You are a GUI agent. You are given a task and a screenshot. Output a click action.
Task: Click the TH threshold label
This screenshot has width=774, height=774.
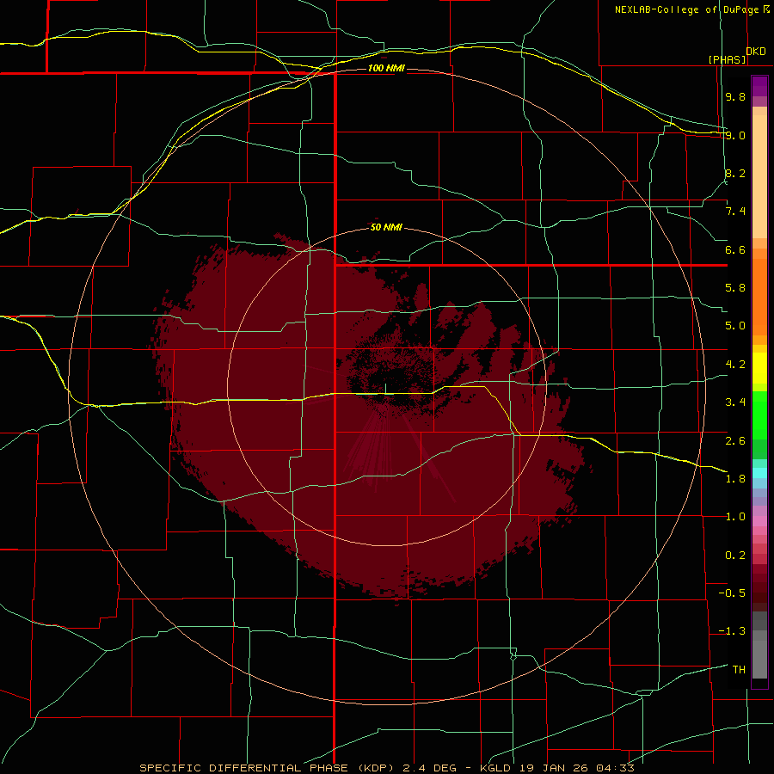(739, 670)
